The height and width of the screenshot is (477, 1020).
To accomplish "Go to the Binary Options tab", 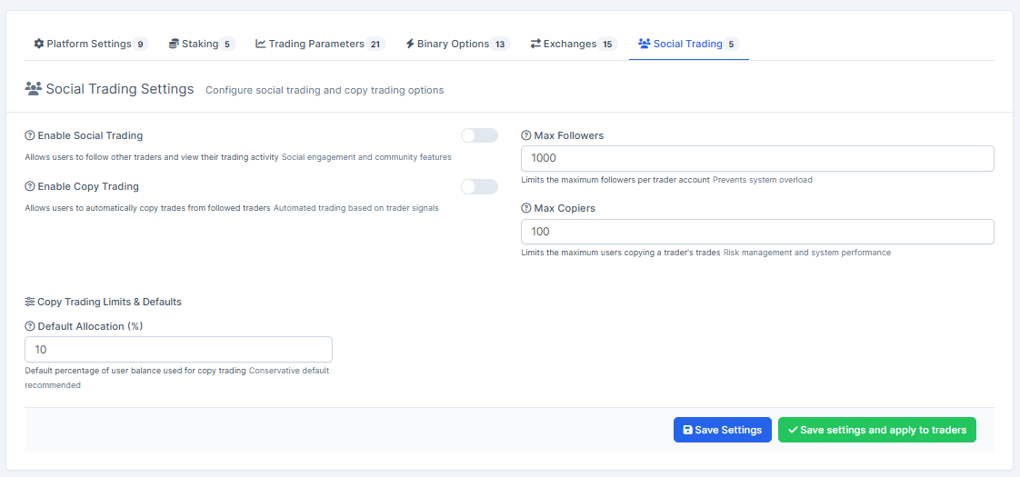I will [x=456, y=44].
